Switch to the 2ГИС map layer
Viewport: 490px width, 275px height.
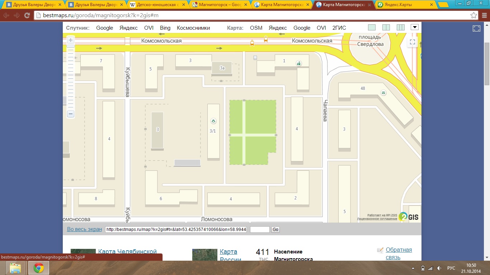point(339,28)
